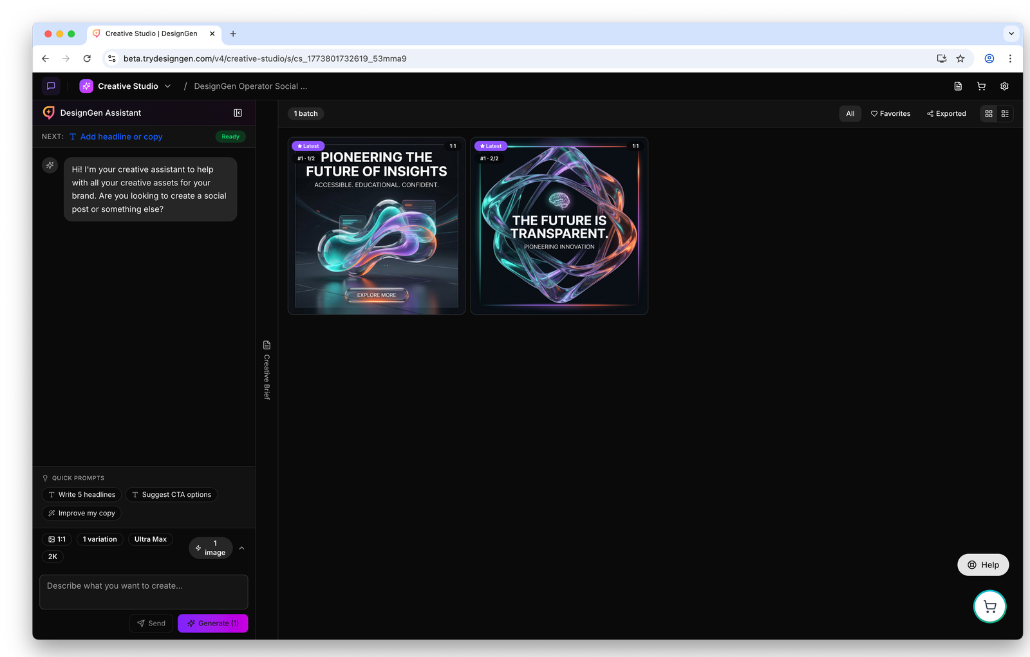The image size is (1030, 657).
Task: Open the Pioneering the Future of Insights creative
Action: coord(377,226)
